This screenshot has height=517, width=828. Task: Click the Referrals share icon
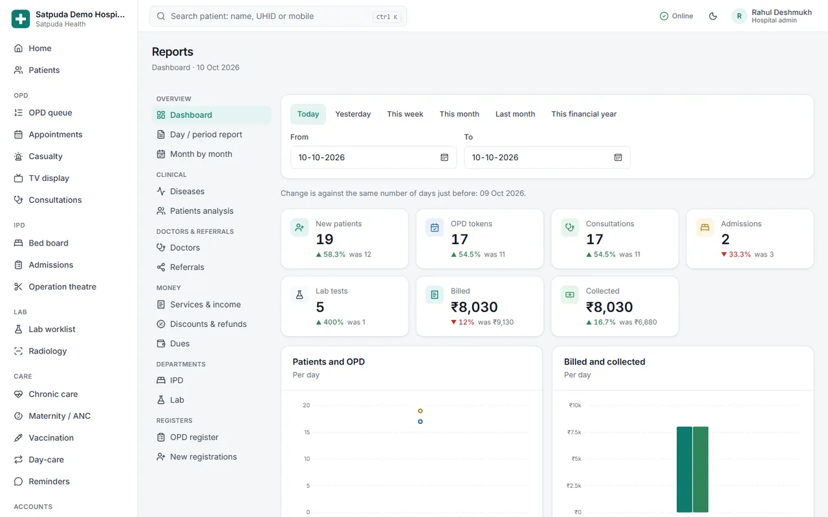point(161,267)
